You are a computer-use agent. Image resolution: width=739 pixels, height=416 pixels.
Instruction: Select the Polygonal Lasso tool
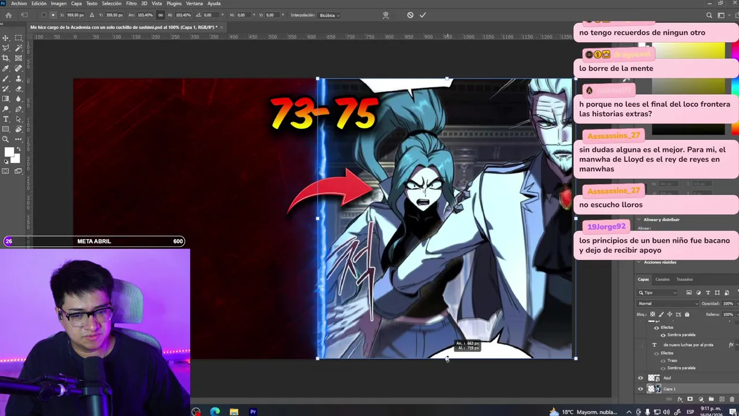point(6,48)
